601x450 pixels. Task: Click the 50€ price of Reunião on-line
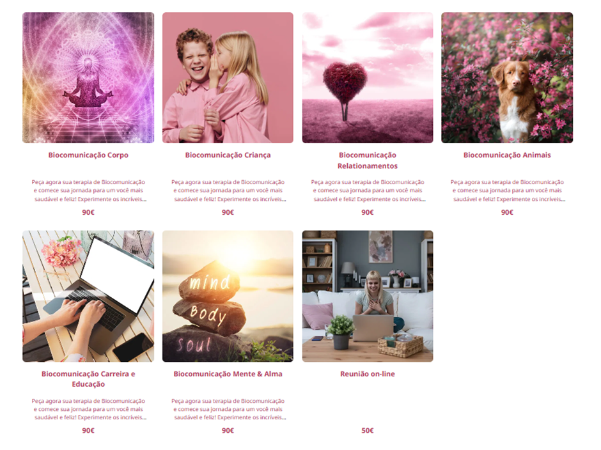[368, 430]
